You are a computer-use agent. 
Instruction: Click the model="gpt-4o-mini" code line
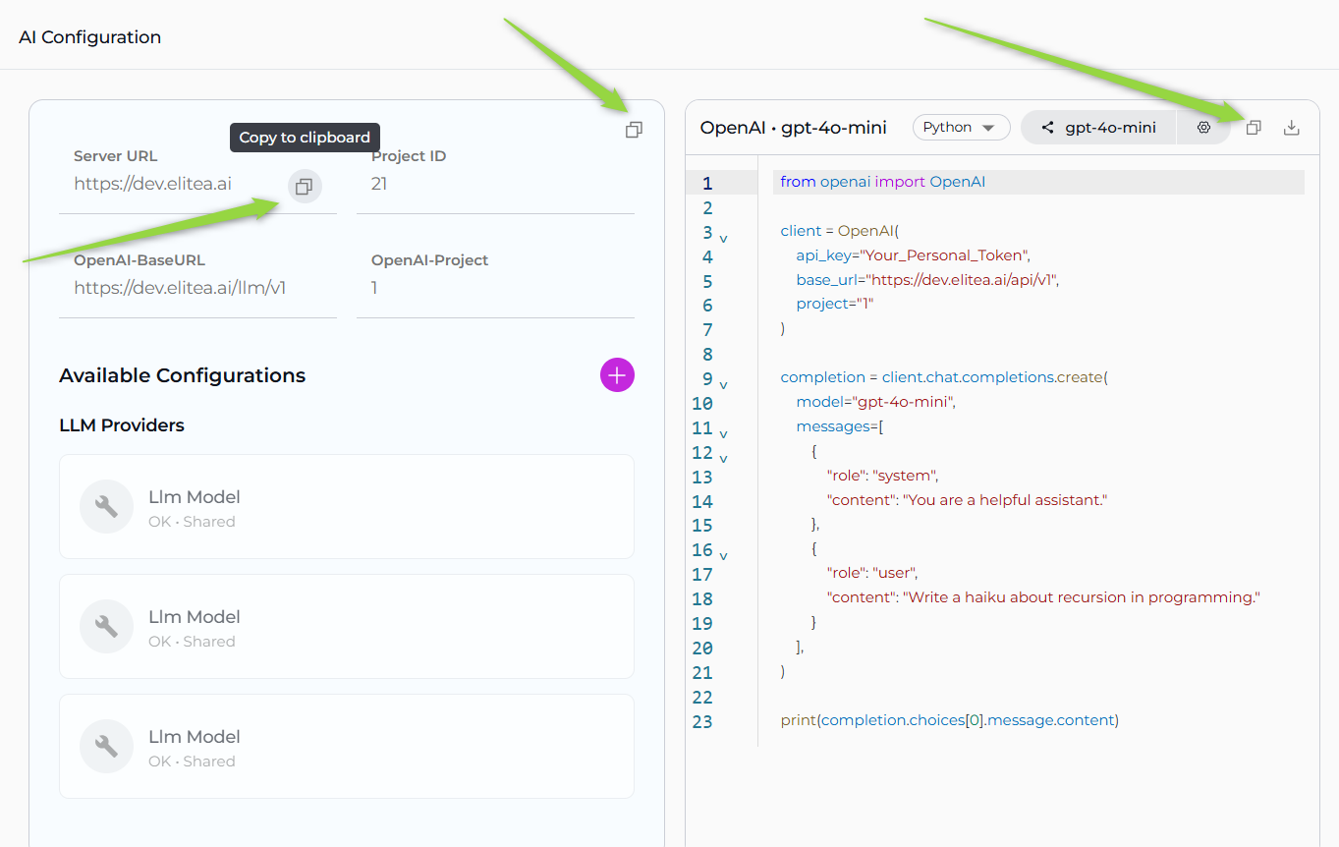pyautogui.click(x=875, y=402)
